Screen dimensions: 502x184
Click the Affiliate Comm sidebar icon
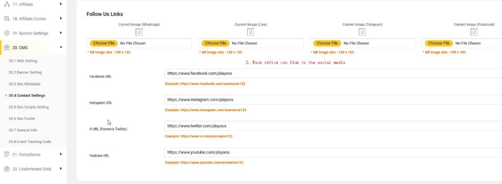coord(7,19)
